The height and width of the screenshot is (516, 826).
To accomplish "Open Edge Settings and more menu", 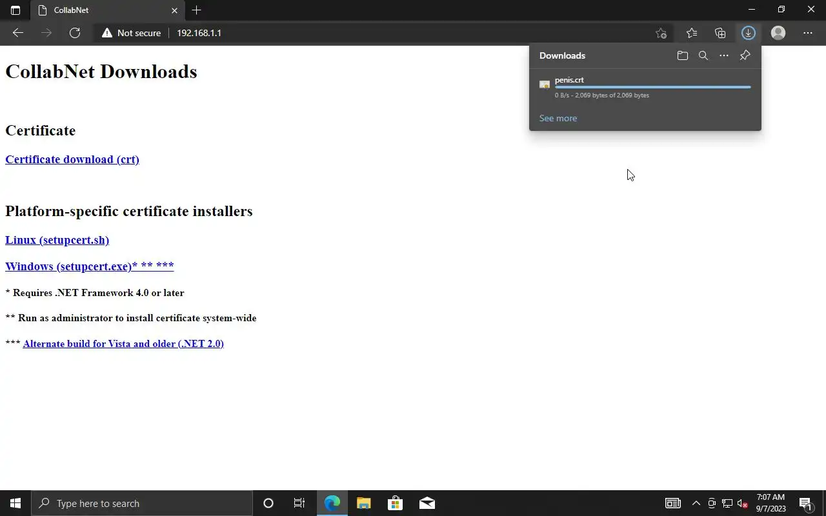I will [808, 33].
